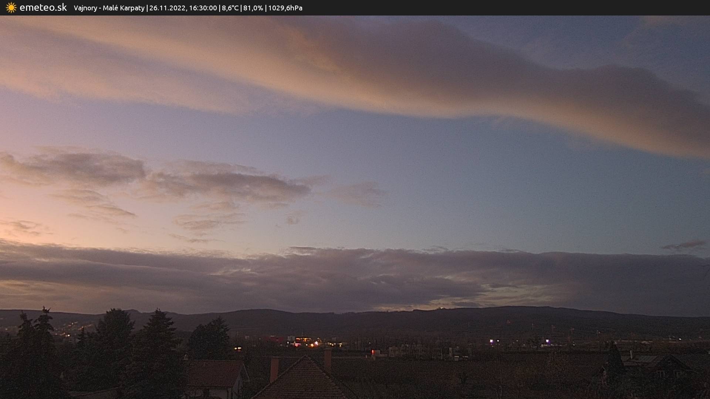Click the red light near the field center
The height and width of the screenshot is (399, 710).
373,352
